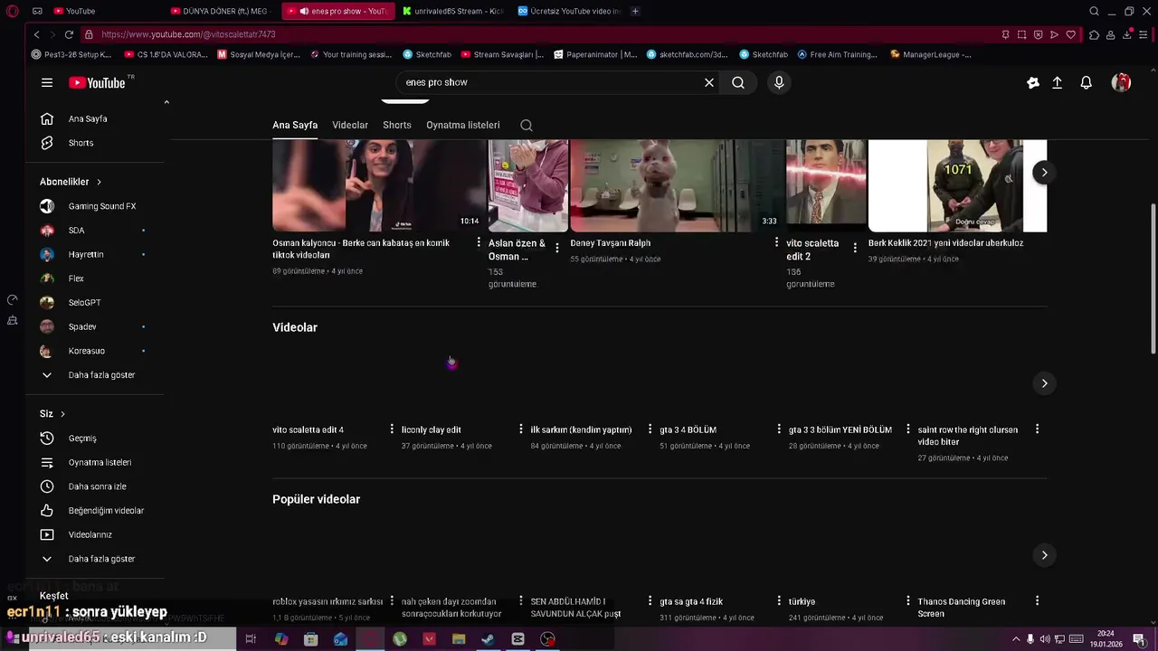1158x651 pixels.
Task: Open Shorts from the sidebar
Action: coord(81,143)
